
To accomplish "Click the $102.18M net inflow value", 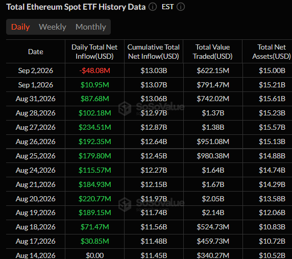I will pyautogui.click(x=94, y=113).
